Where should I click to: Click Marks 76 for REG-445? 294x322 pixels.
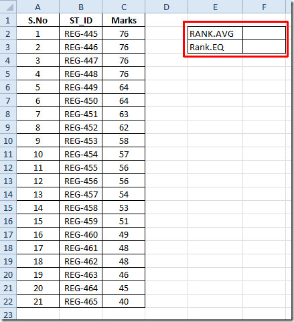124,33
